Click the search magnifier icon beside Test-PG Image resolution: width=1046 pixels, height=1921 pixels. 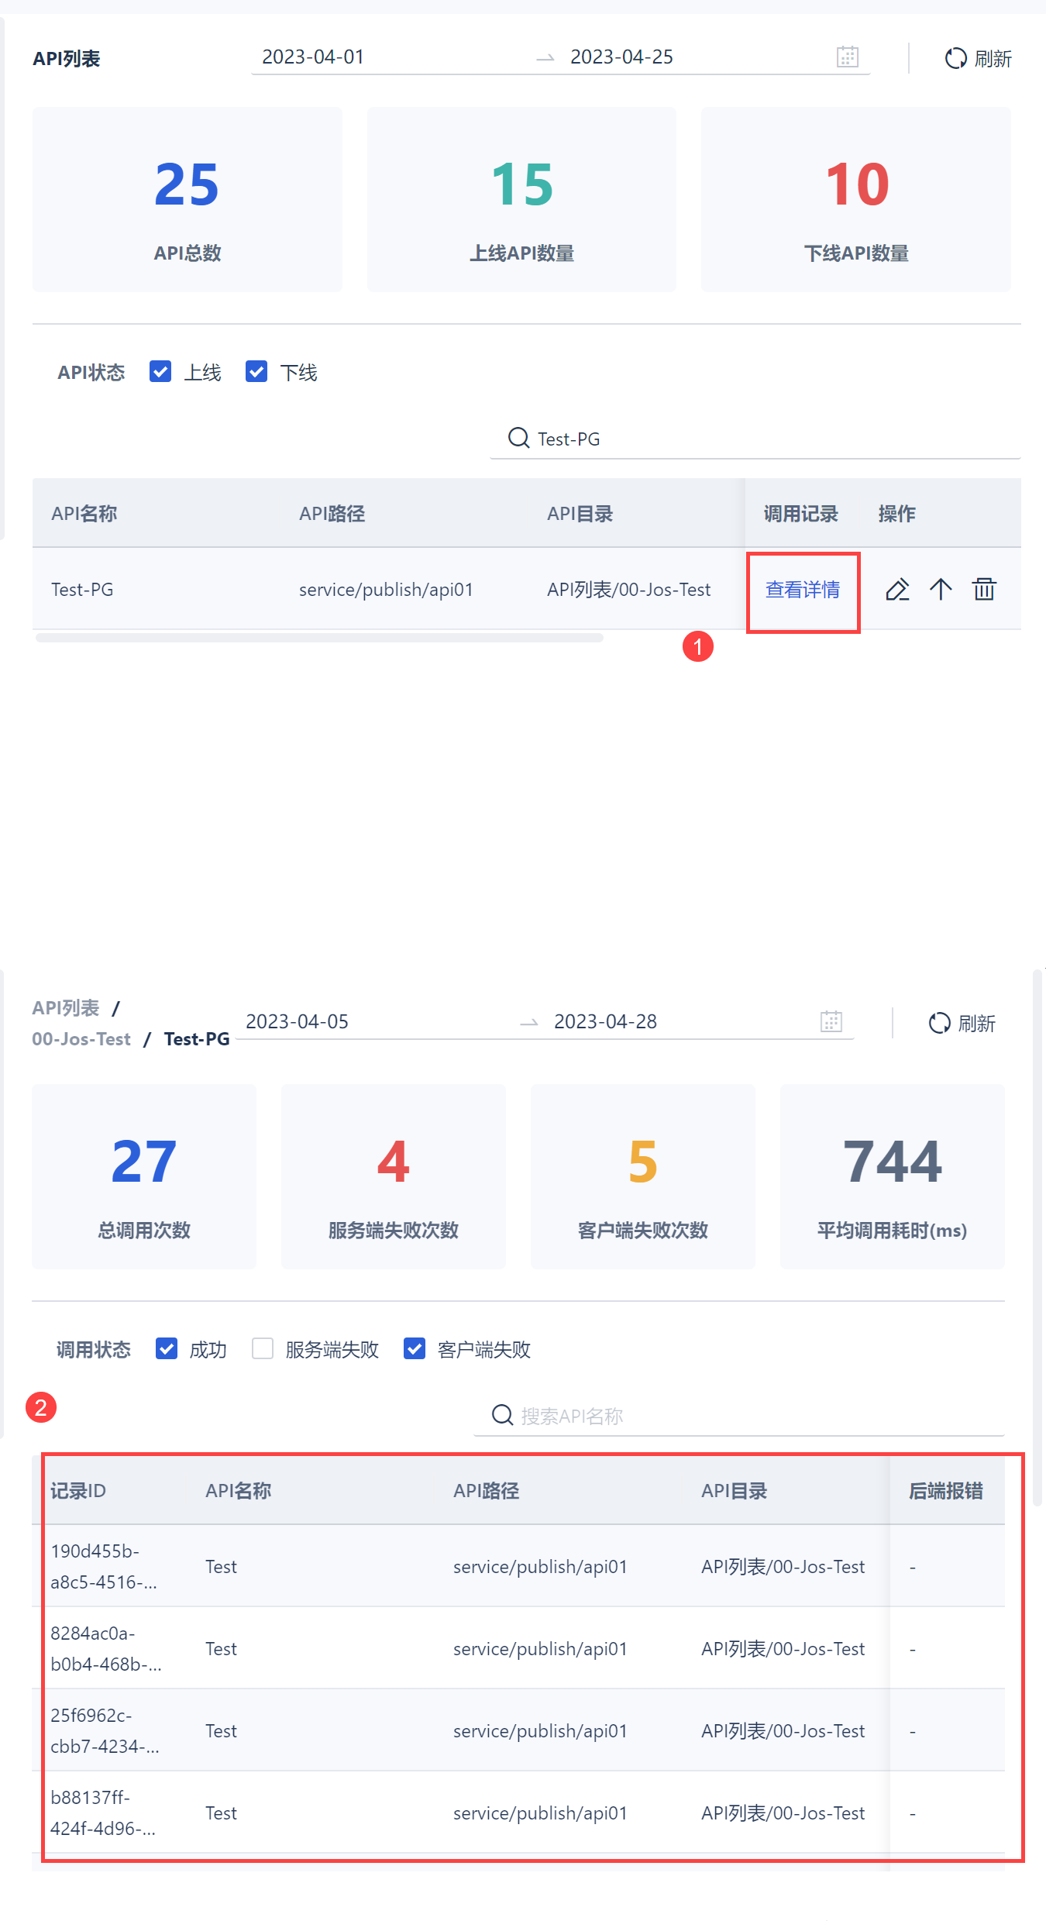click(x=518, y=438)
